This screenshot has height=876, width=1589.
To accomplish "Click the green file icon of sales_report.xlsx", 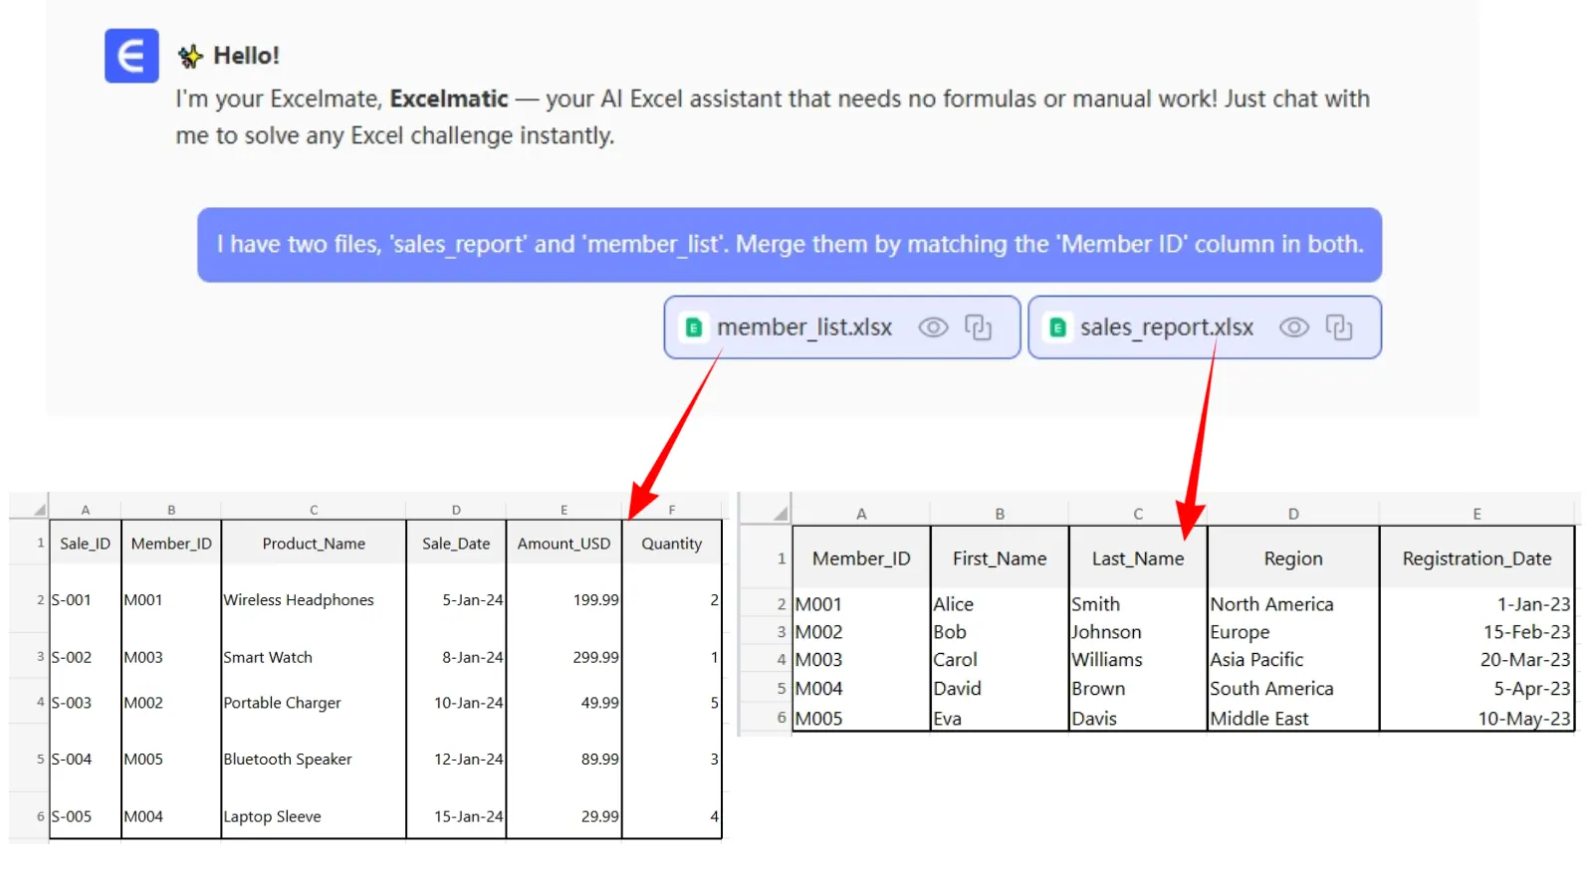I will coord(1057,328).
